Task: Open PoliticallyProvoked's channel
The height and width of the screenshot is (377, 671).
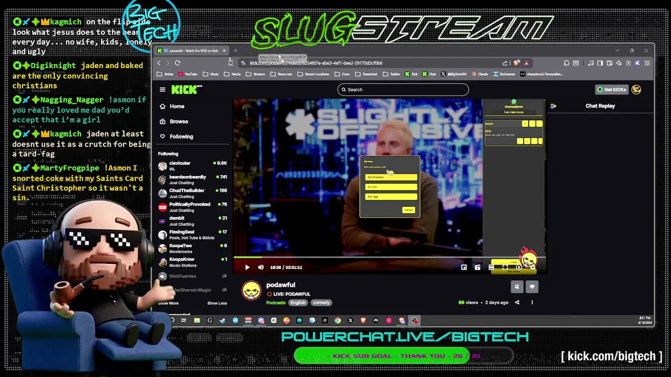Action: point(193,207)
